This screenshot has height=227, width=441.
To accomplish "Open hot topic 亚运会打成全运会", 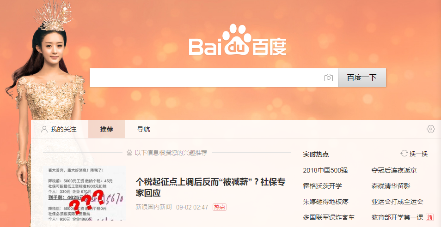I will pyautogui.click(x=397, y=202).
